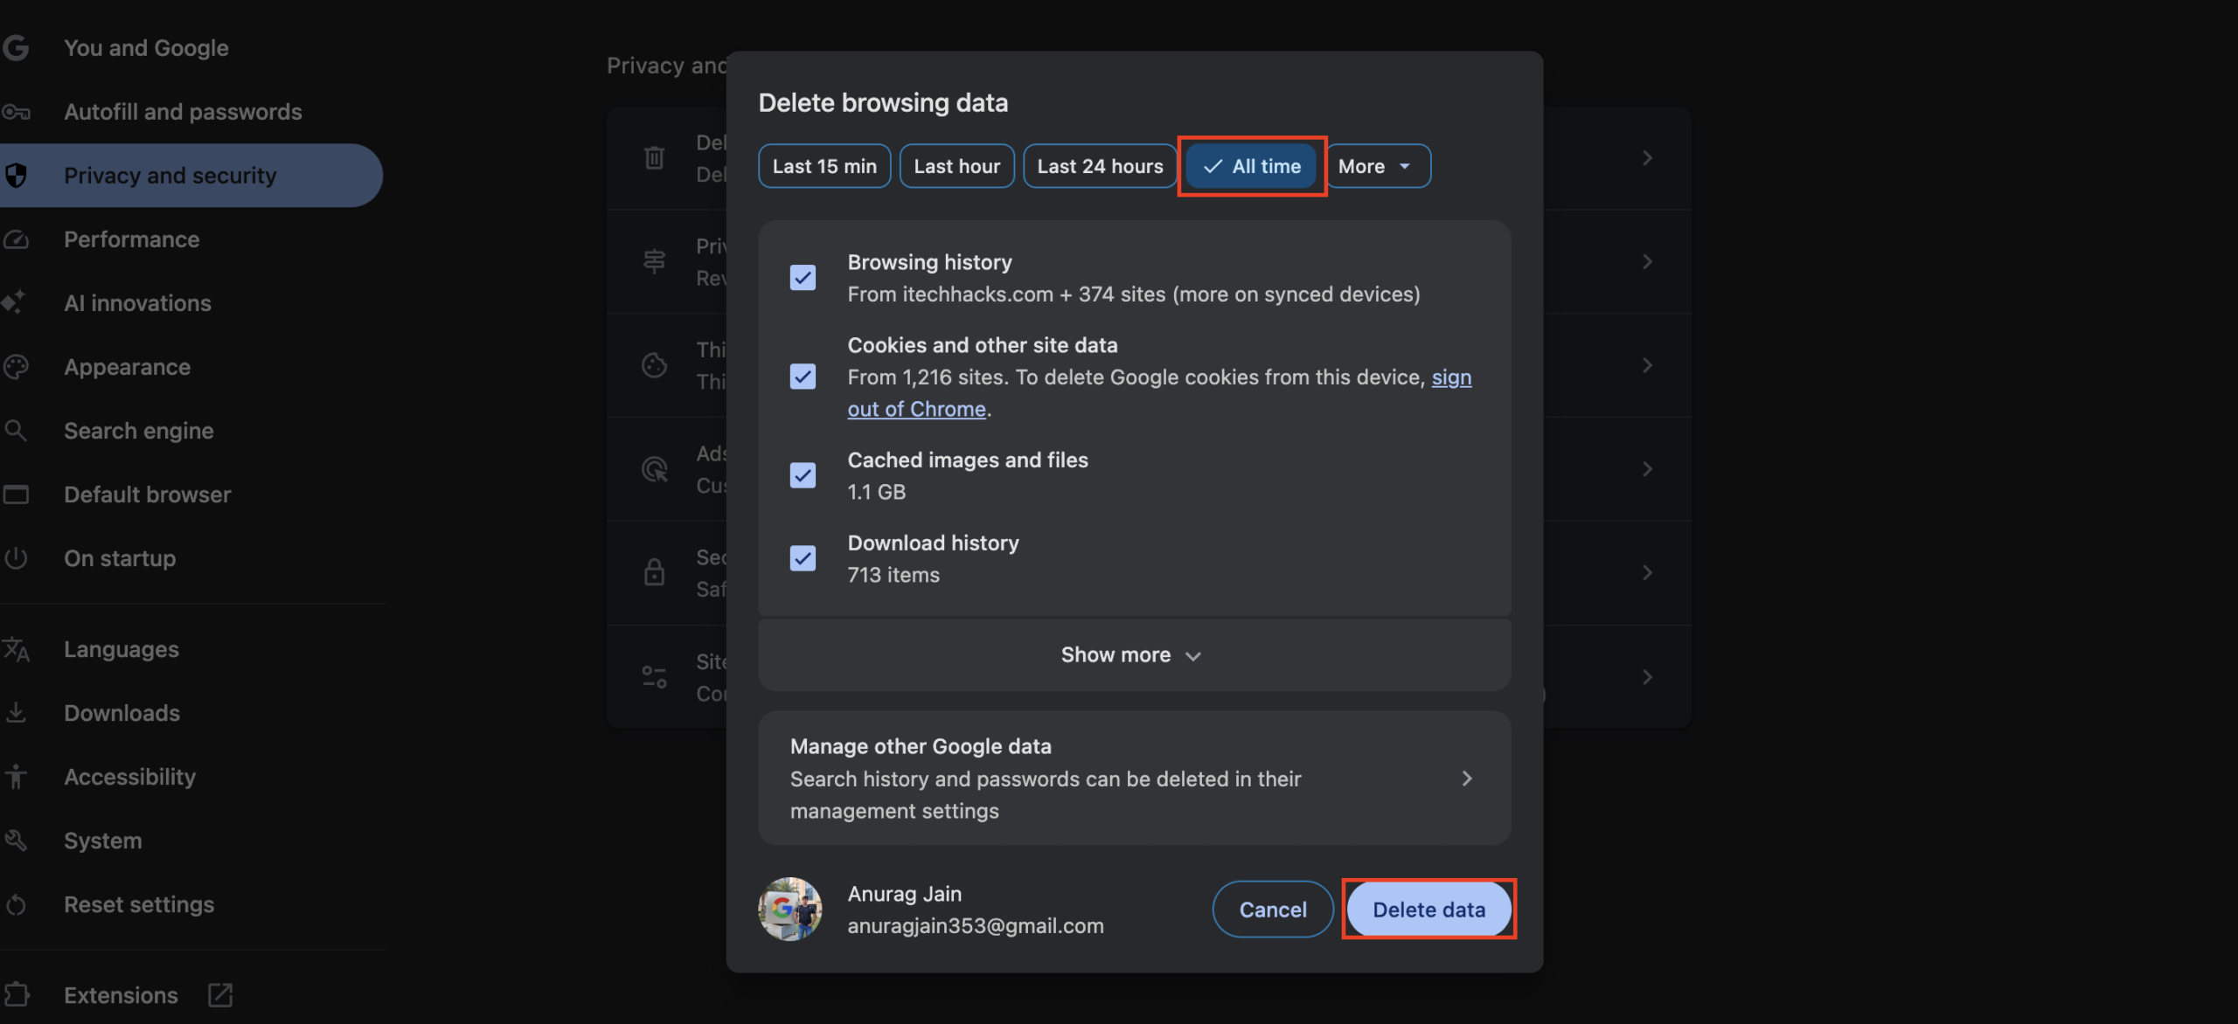Uncheck Cookies and other site data checkbox
2238x1024 pixels.
click(x=803, y=377)
